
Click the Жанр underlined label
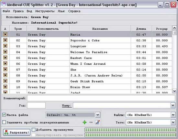67,106
